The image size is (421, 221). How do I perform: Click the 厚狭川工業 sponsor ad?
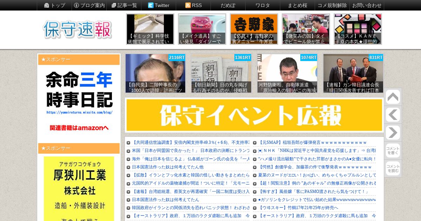coord(79,189)
